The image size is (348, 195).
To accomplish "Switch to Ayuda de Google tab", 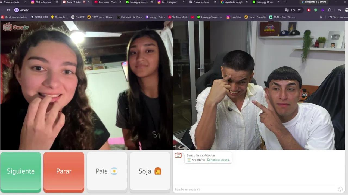I will tap(234, 2).
